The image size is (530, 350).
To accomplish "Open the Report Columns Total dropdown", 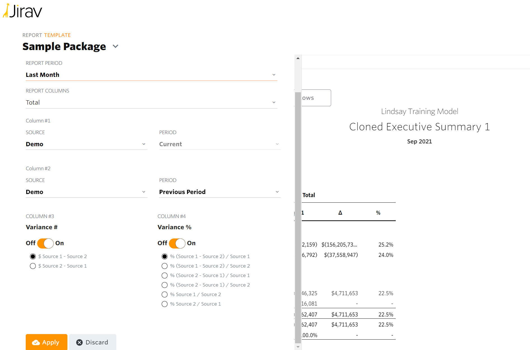I will click(x=151, y=103).
